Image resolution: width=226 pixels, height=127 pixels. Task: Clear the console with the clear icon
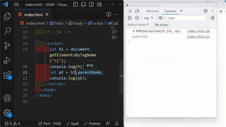click(x=137, y=18)
